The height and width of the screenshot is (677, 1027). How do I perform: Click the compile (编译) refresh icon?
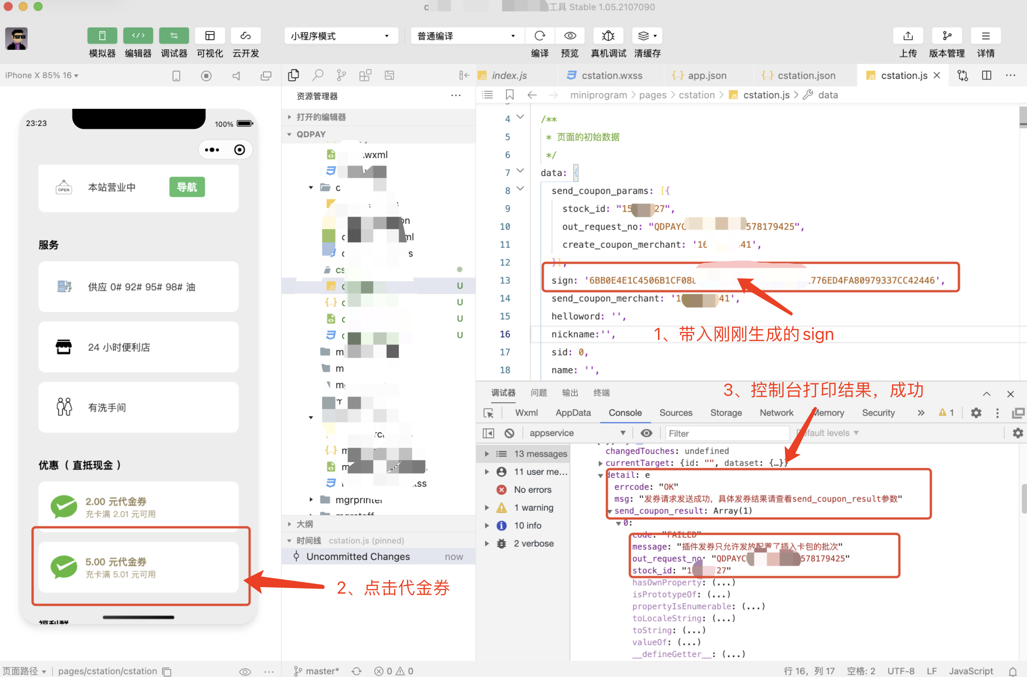[x=540, y=36]
